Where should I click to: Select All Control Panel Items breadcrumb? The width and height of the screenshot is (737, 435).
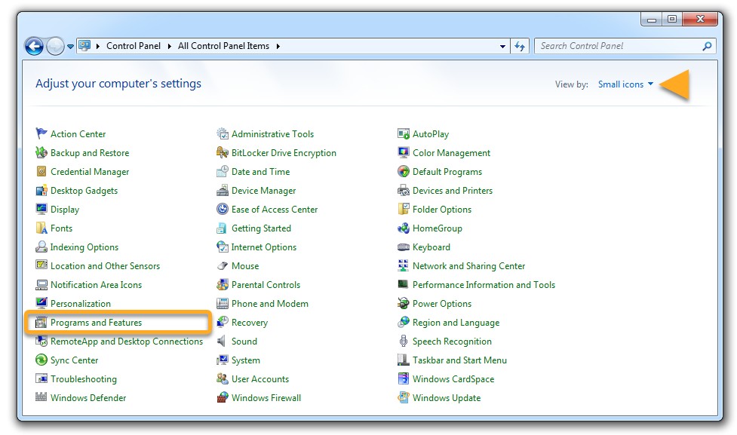click(223, 46)
